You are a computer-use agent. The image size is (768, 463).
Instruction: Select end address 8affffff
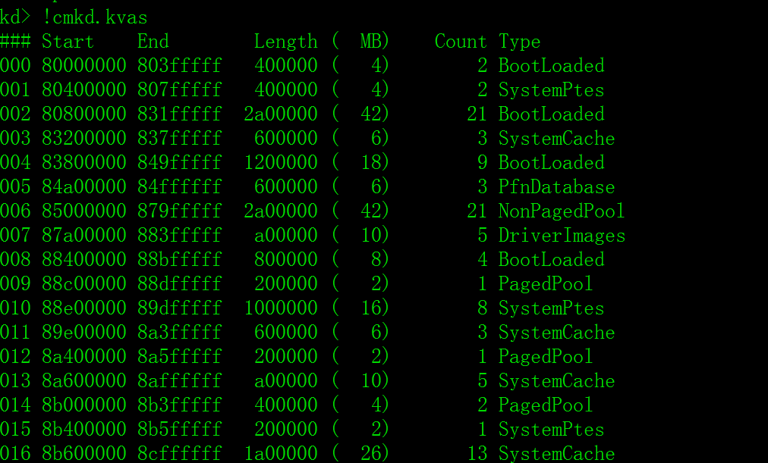180,381
